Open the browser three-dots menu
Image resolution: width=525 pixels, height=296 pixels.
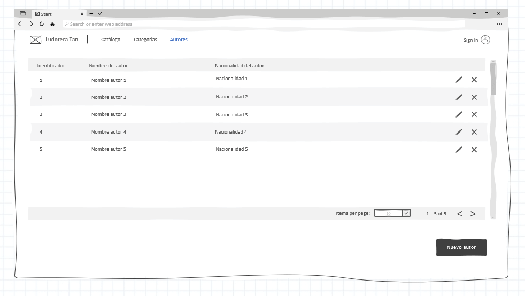coord(499,24)
